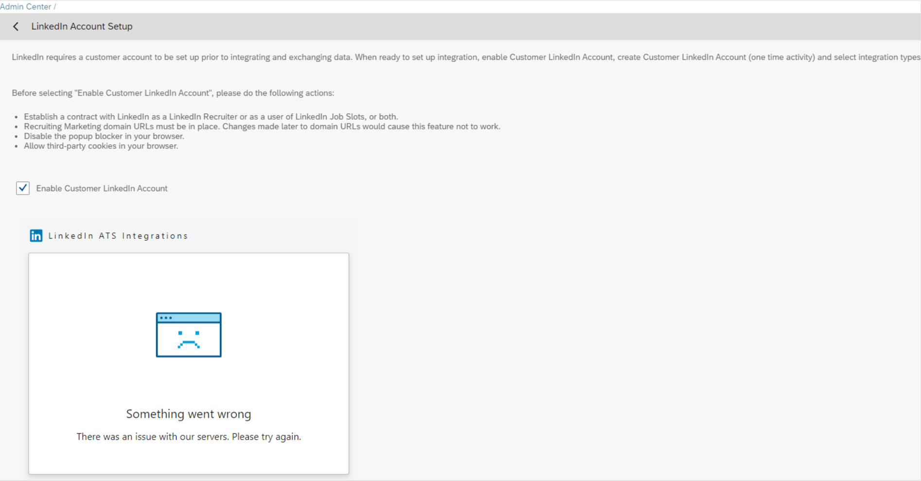The width and height of the screenshot is (921, 481).
Task: Uncheck Enable Customer LinkedIn Account checkbox
Action: (x=23, y=188)
